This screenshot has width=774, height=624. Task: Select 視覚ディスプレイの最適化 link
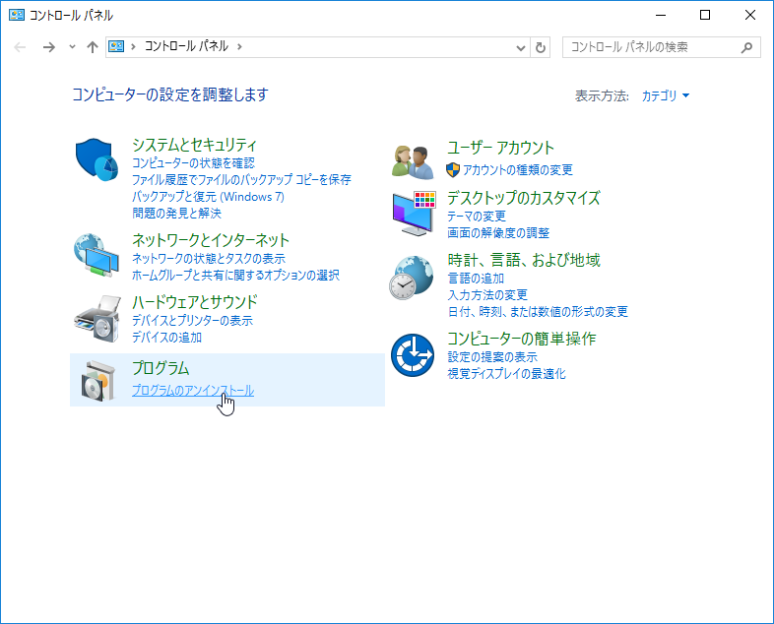[x=506, y=373]
